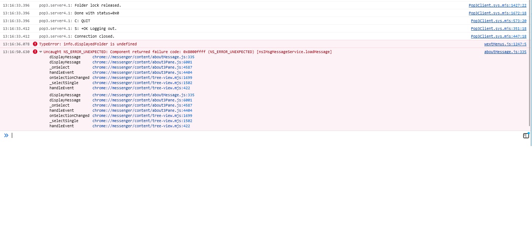Open Pop3Client.sys.mjs:573:20 source link
532x239 pixels.
tap(498, 21)
